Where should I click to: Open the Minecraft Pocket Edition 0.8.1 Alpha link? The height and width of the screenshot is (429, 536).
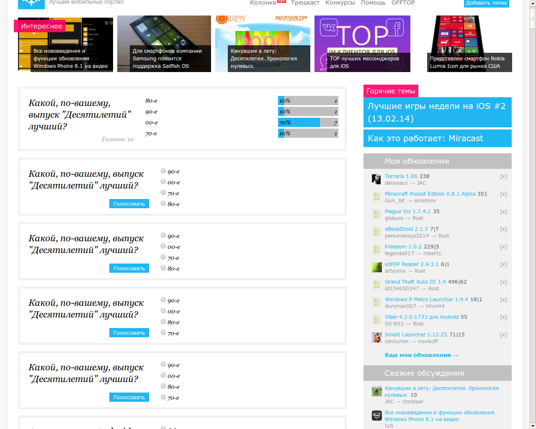430,194
